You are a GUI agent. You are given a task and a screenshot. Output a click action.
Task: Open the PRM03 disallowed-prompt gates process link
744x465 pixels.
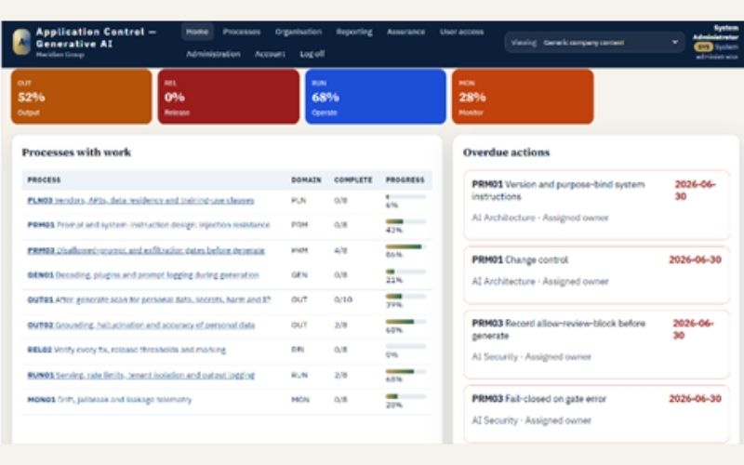[x=146, y=250]
